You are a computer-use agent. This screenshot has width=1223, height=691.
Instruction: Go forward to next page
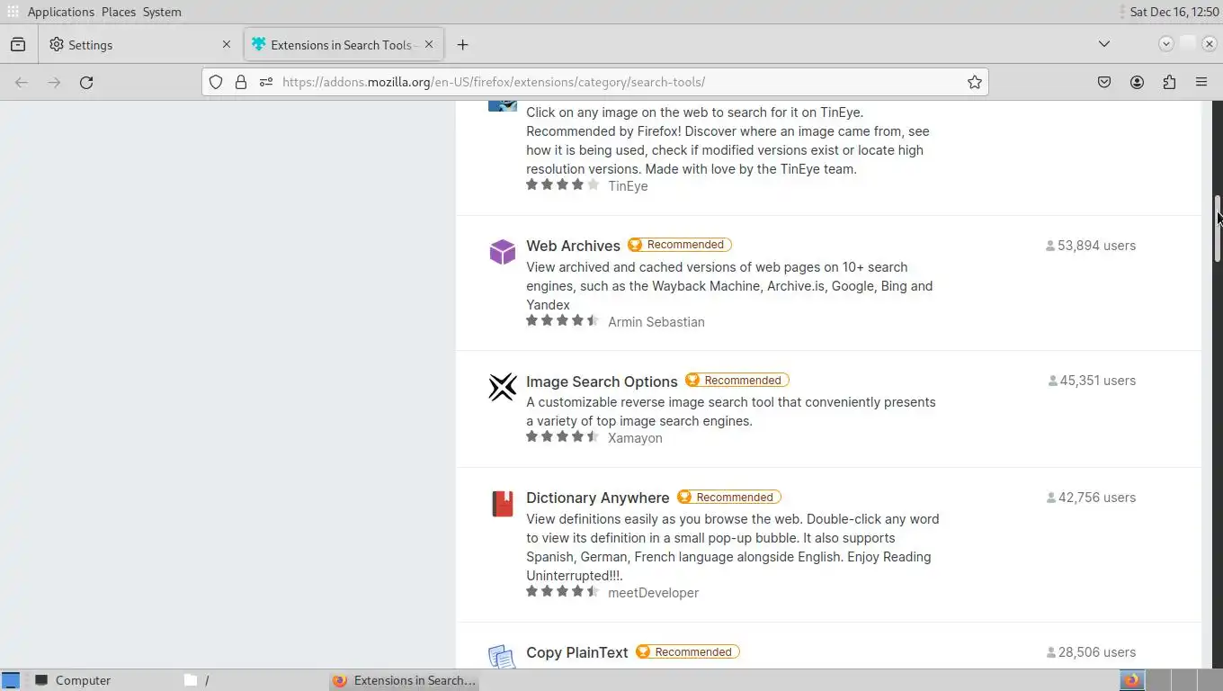[54, 82]
